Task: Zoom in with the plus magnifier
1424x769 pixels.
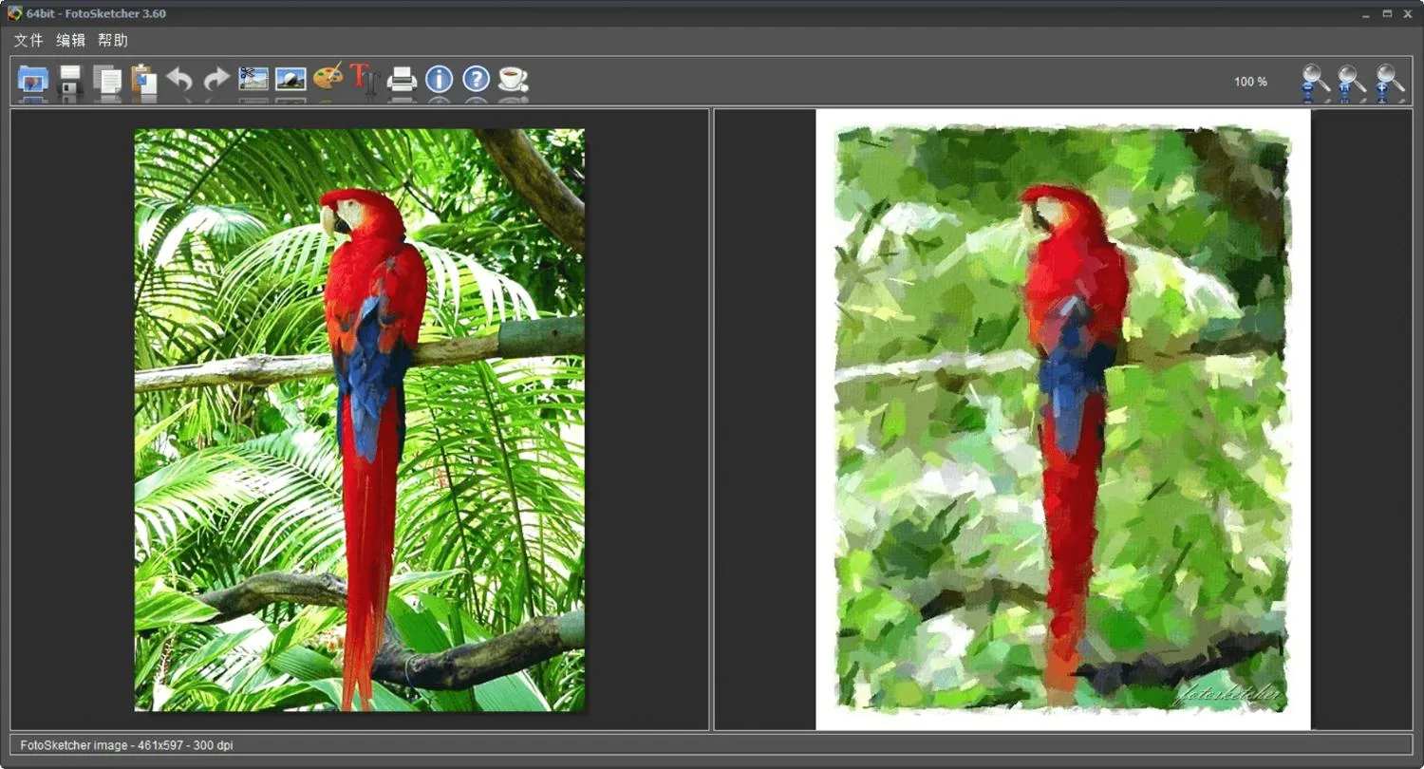Action: click(x=1387, y=81)
